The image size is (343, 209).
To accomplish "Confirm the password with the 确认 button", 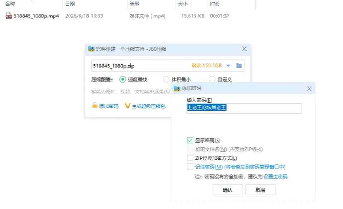I will pyautogui.click(x=228, y=190).
